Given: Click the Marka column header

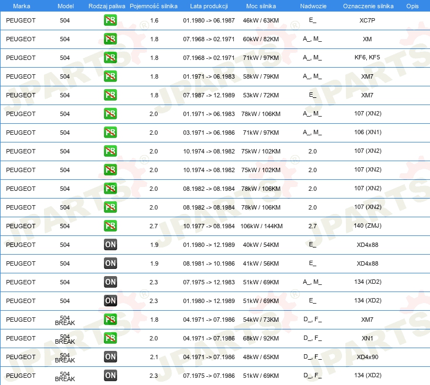Looking at the screenshot, I should [21, 5].
